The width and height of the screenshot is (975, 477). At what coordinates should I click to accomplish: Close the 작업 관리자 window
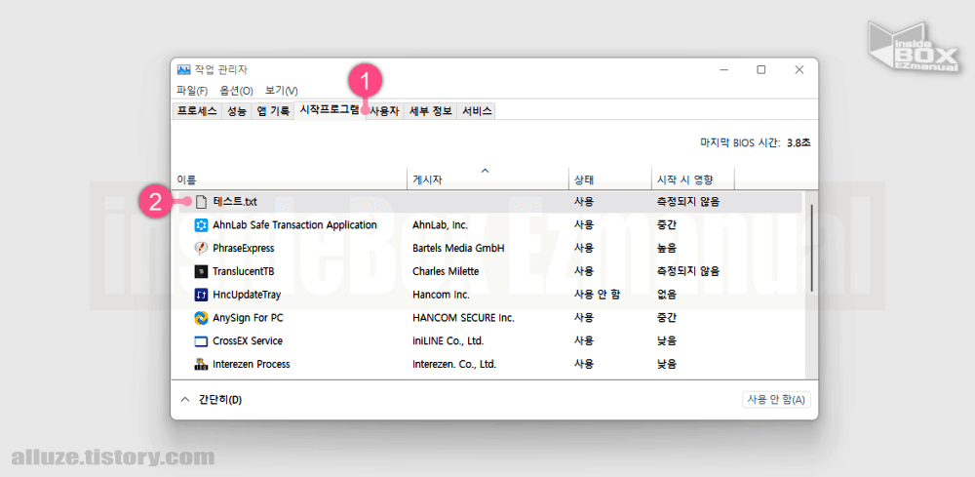799,69
